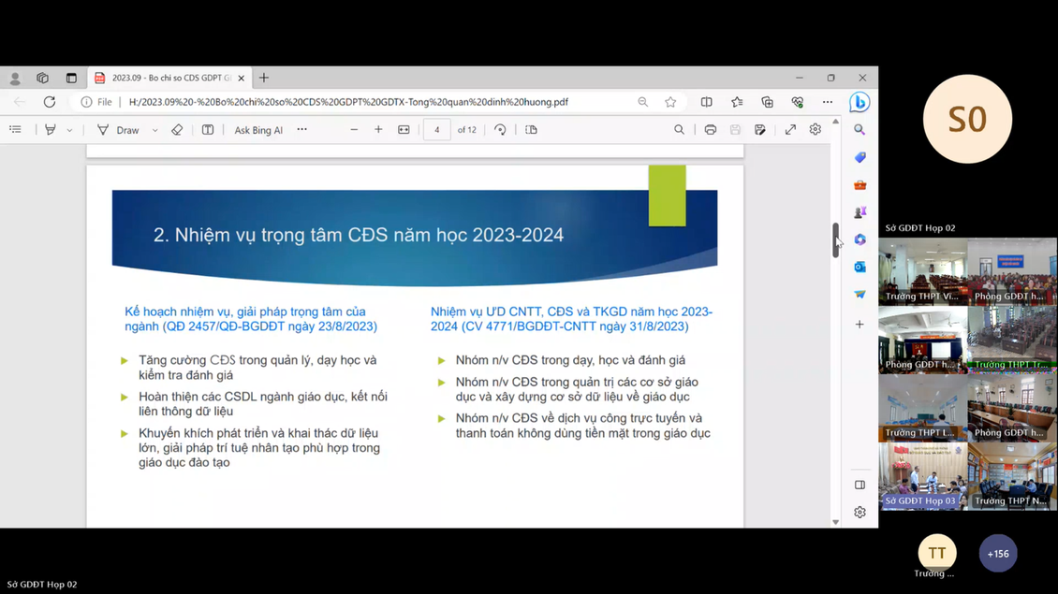This screenshot has width=1058, height=594.
Task: Rotate the PDF page
Action: tap(500, 130)
